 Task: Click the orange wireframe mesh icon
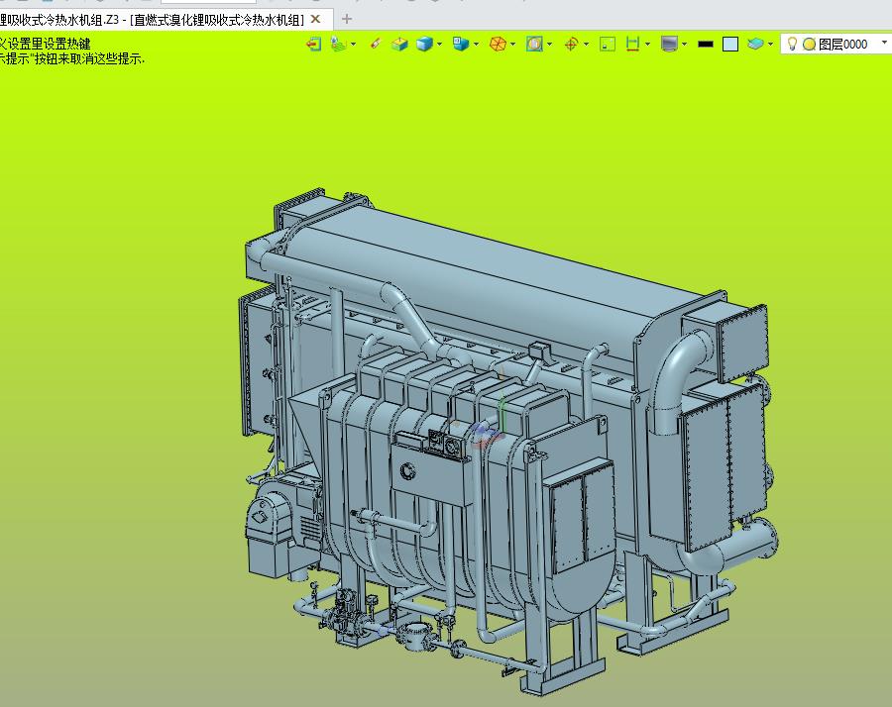pyautogui.click(x=499, y=44)
